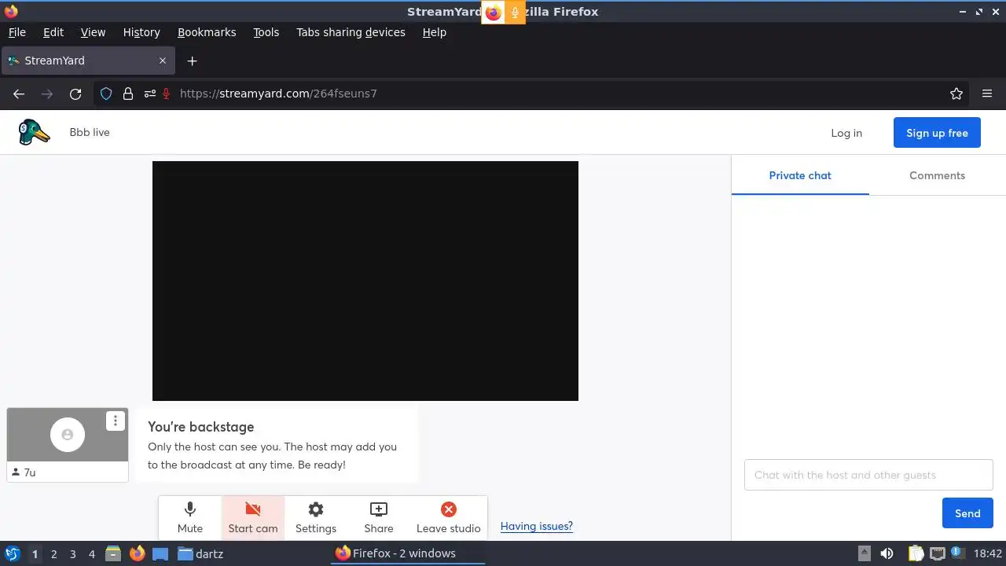Open StreamYard Settings gear
Viewport: 1006px width, 566px height.
pos(316,518)
